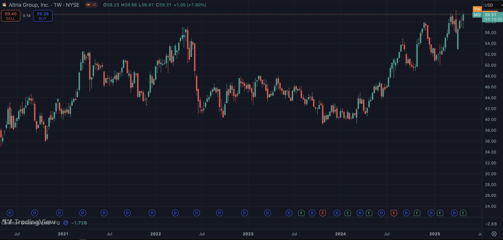The width and height of the screenshot is (503, 240).
Task: Click dividend marker nearest the 2023 label
Action: [x=245, y=213]
